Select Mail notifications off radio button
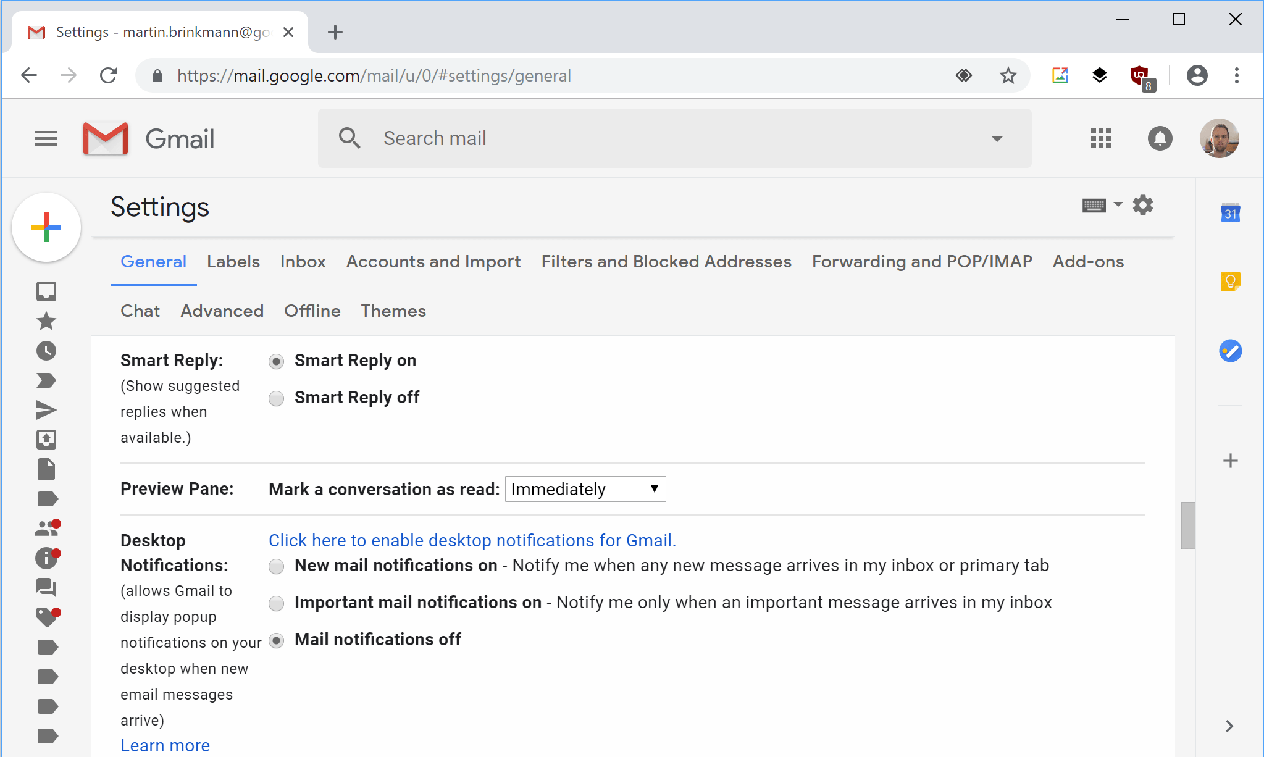The image size is (1264, 757). (x=277, y=640)
